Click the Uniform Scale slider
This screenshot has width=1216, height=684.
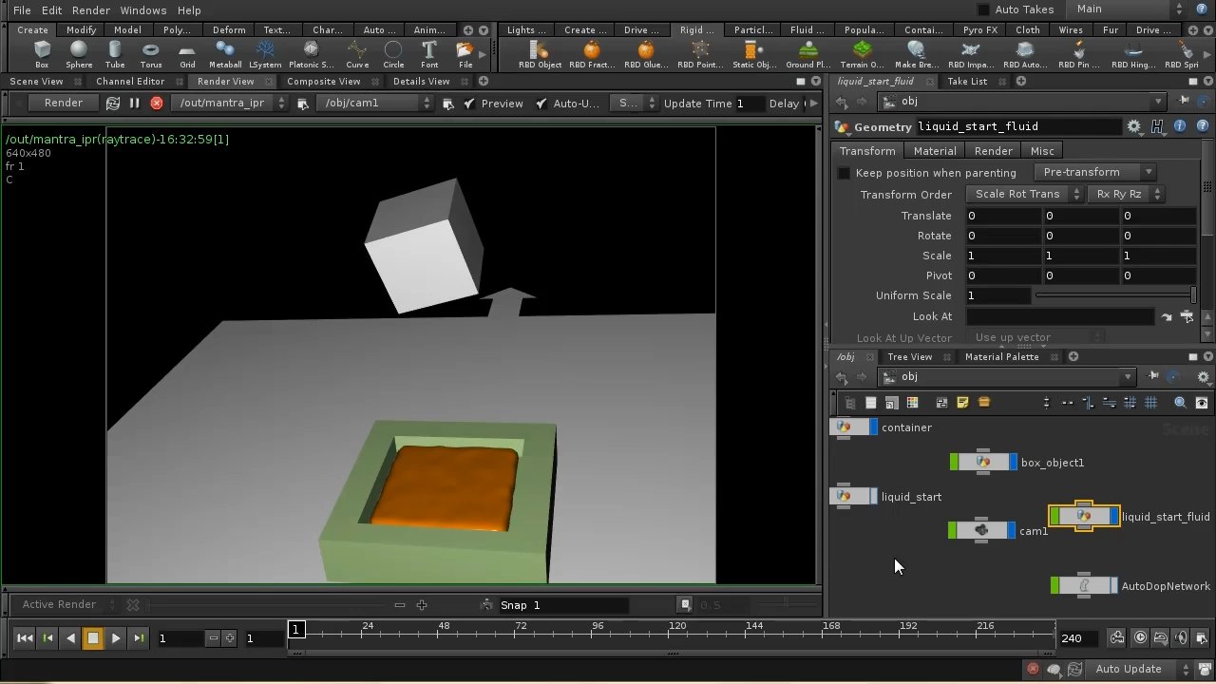(1111, 295)
